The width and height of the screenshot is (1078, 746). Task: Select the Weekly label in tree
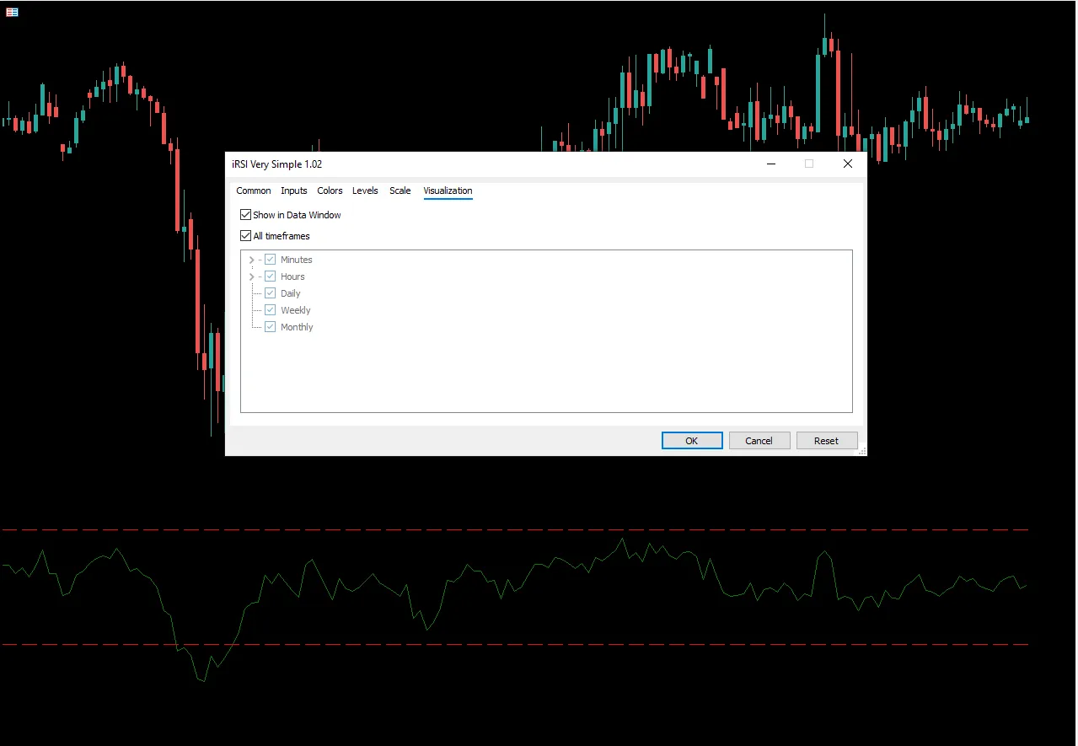coord(296,310)
